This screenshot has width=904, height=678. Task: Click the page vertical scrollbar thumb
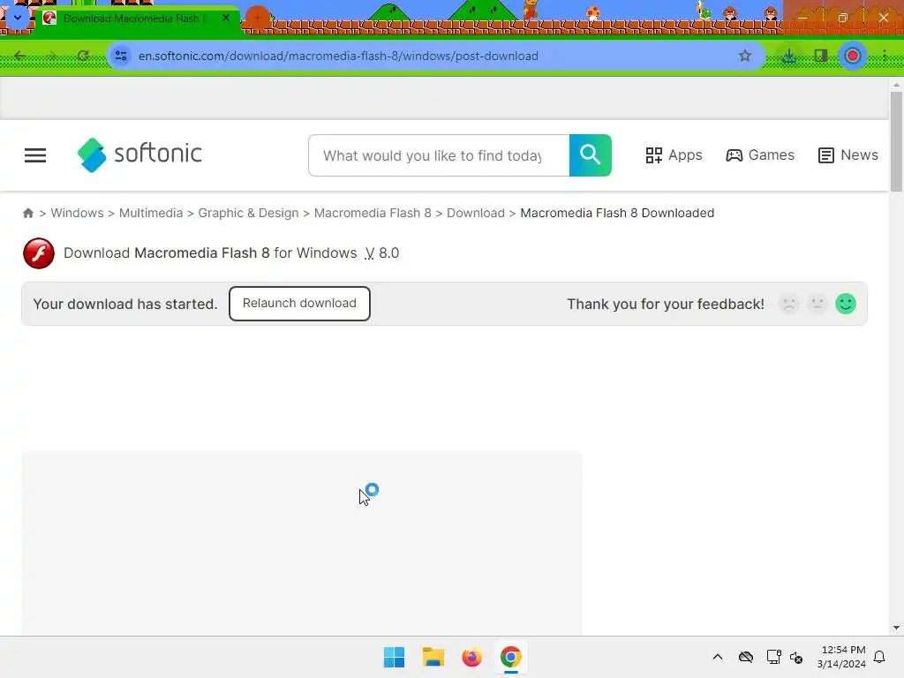(896, 141)
